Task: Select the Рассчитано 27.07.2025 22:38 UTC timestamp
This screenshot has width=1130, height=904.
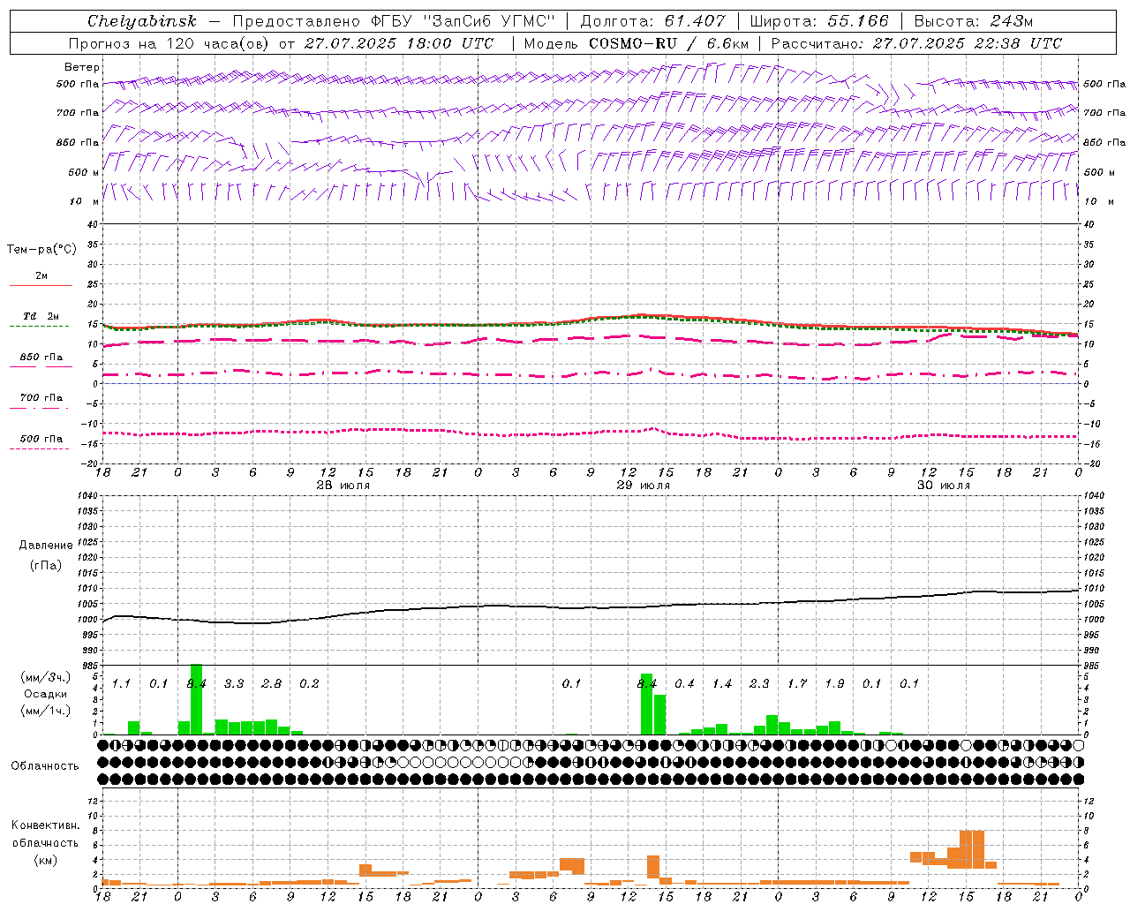Action: click(916, 43)
